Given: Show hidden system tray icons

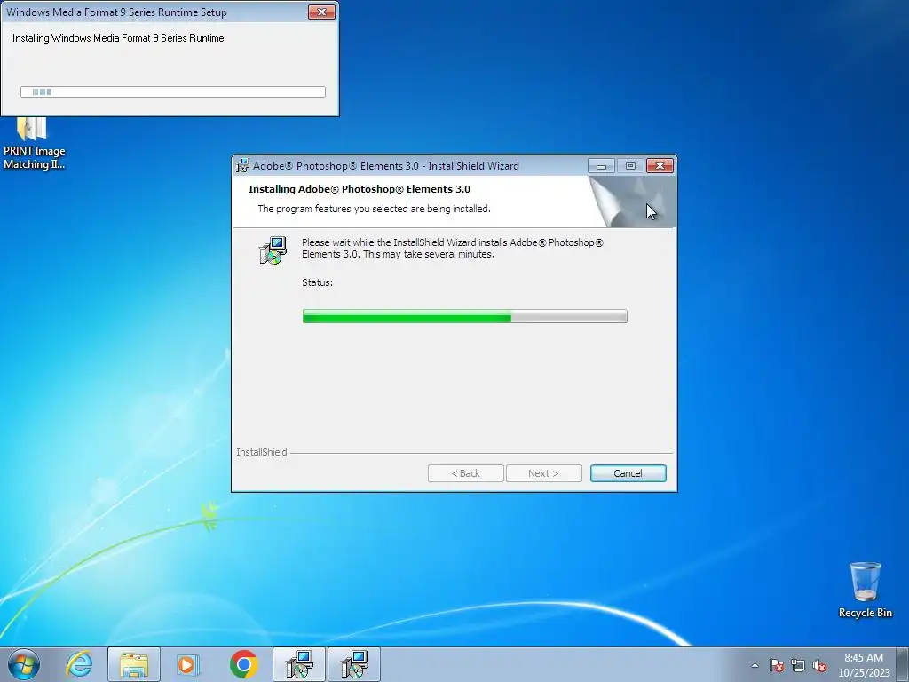Looking at the screenshot, I should [755, 665].
